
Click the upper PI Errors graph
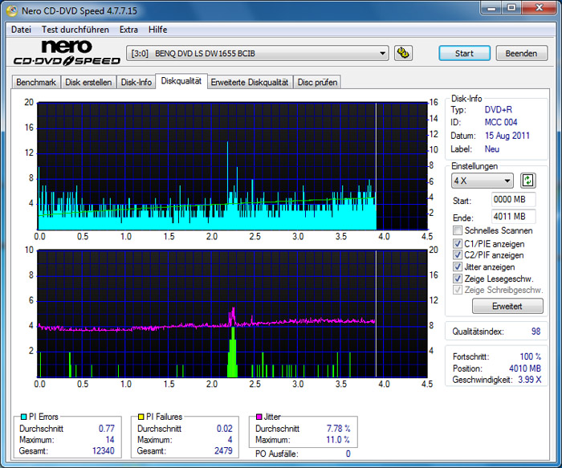click(x=233, y=166)
